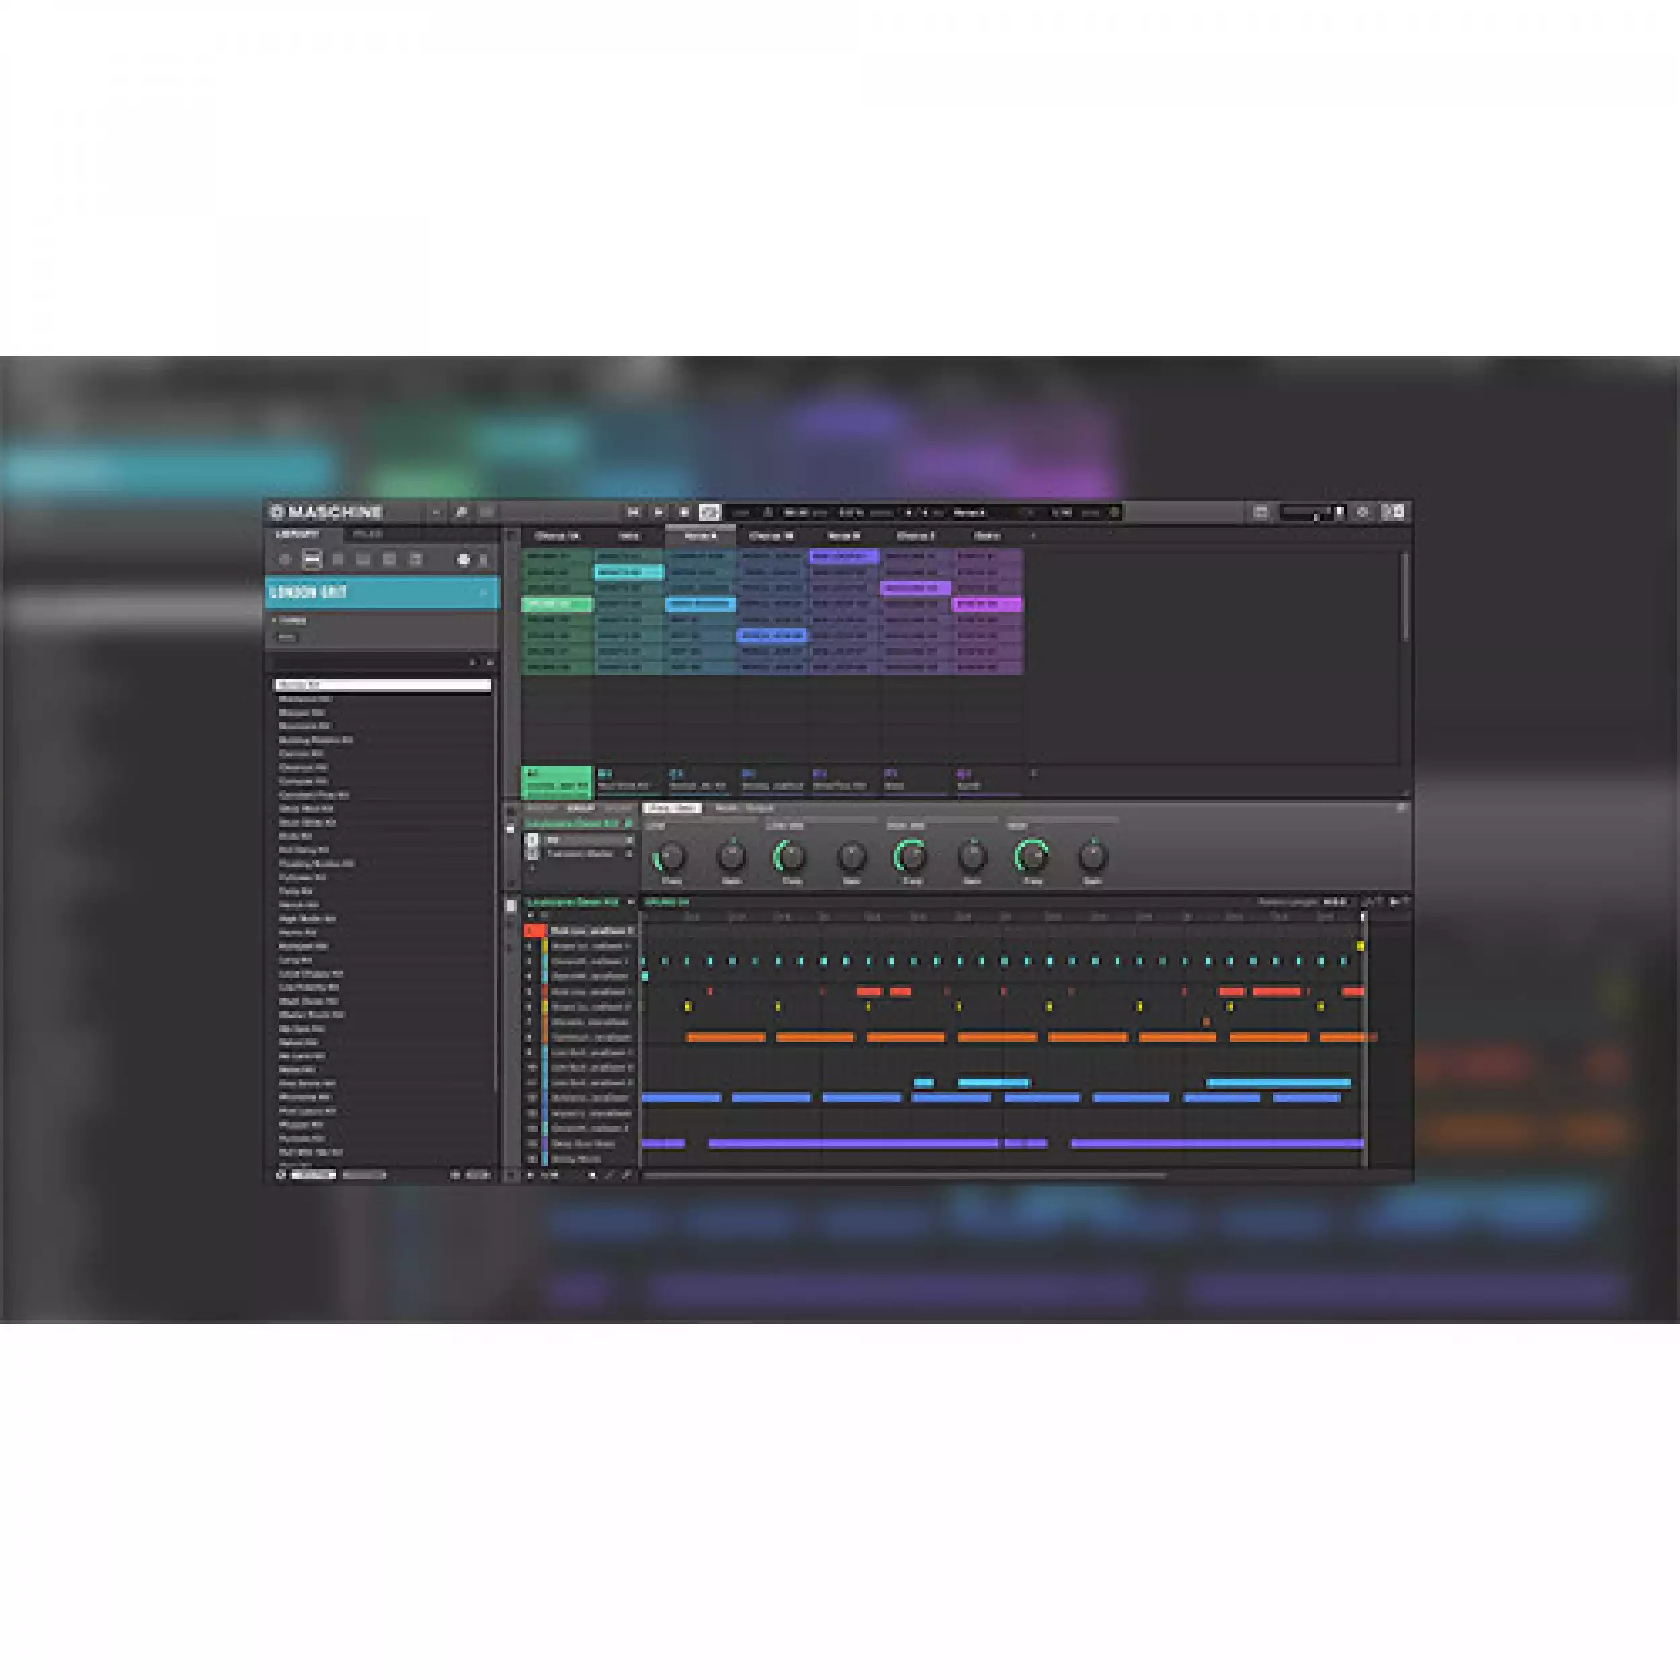Screen dimensions: 1680x1680
Task: Select the Sounds file type icon in browser
Action: tap(337, 560)
